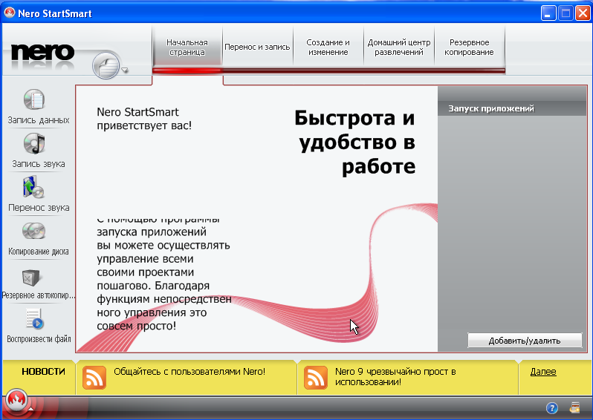Click the Nero StartSmart title bar icon
The height and width of the screenshot is (420, 593).
click(x=9, y=13)
